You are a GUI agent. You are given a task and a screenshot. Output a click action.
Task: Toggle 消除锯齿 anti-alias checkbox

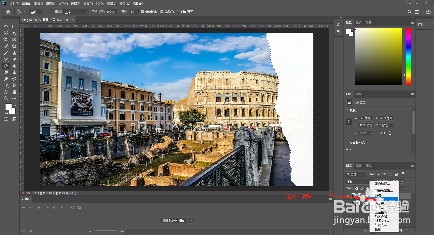142,12
